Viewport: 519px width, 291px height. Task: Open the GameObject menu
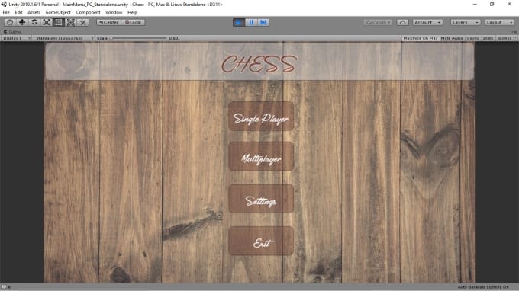(58, 12)
